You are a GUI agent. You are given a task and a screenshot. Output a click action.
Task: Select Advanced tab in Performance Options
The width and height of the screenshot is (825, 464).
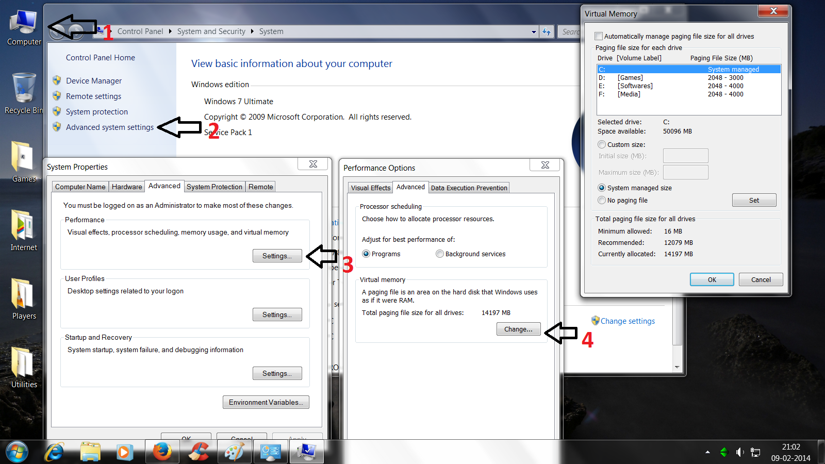pyautogui.click(x=410, y=187)
